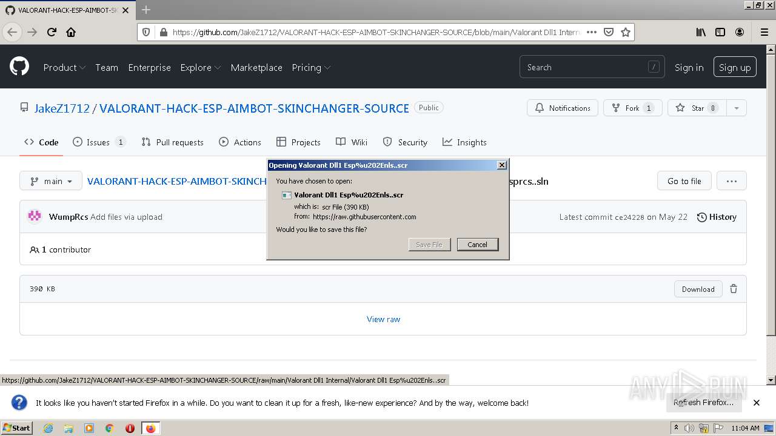Open the Insights tab
776x436 pixels.
point(464,142)
